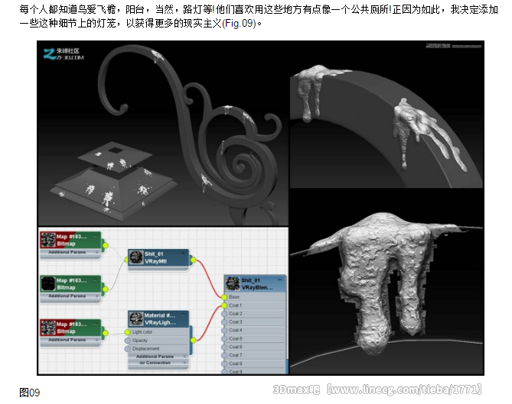Image resolution: width=512 pixels, height=404 pixels.
Task: Click the Displacement slot label
Action: tap(146, 348)
